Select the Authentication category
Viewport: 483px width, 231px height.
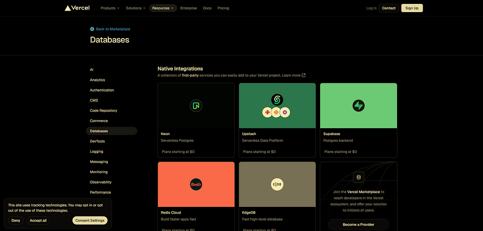(102, 90)
